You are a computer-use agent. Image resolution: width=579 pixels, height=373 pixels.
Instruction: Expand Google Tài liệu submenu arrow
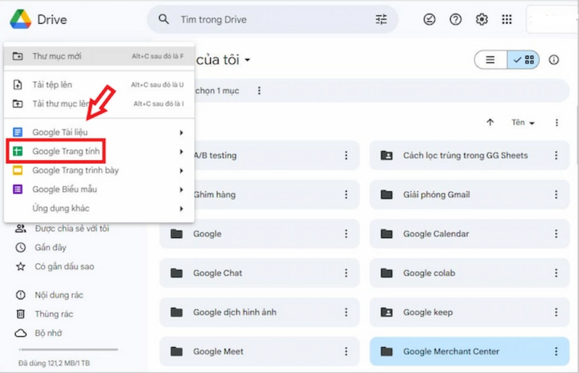coord(182,132)
